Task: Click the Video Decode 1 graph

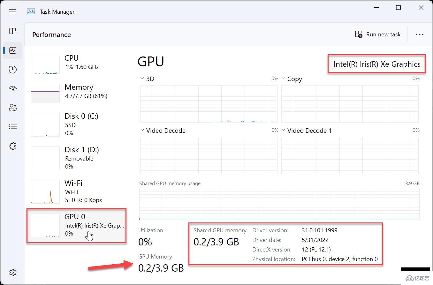Action: (x=350, y=155)
